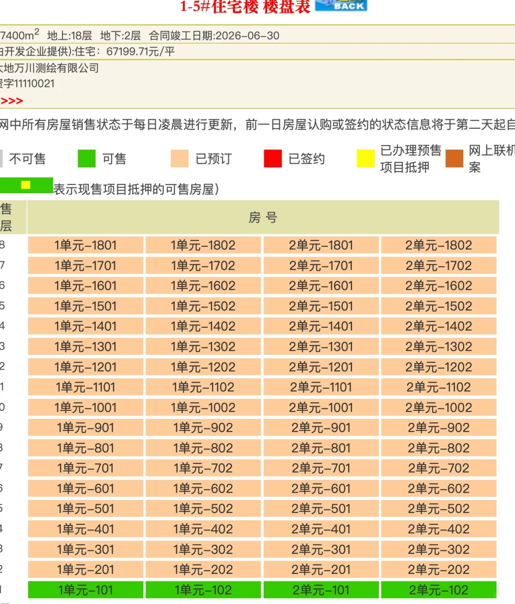Click cell 1单元-1501
The height and width of the screenshot is (604, 515).
coord(86,306)
